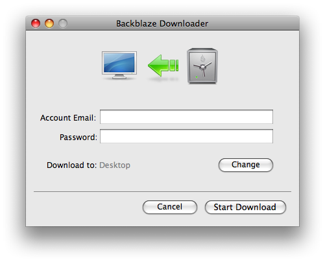325x262 pixels.
Task: Minimize the window with yellow button
Action: [49, 23]
